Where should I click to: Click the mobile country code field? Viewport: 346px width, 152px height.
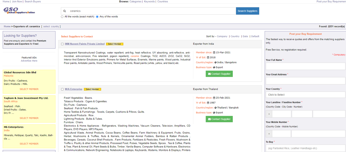pyautogui.click(x=281, y=134)
